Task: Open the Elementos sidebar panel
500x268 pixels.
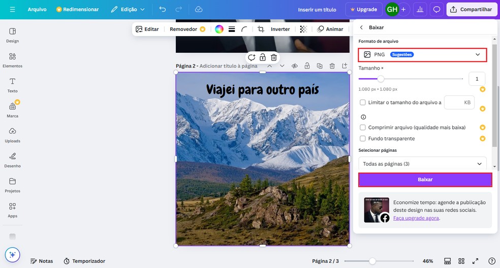Action: tap(12, 60)
